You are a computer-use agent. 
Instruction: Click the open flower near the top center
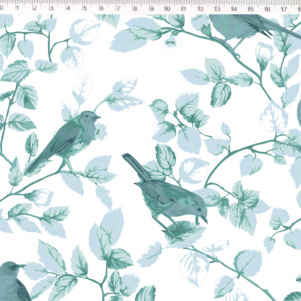[171, 43]
